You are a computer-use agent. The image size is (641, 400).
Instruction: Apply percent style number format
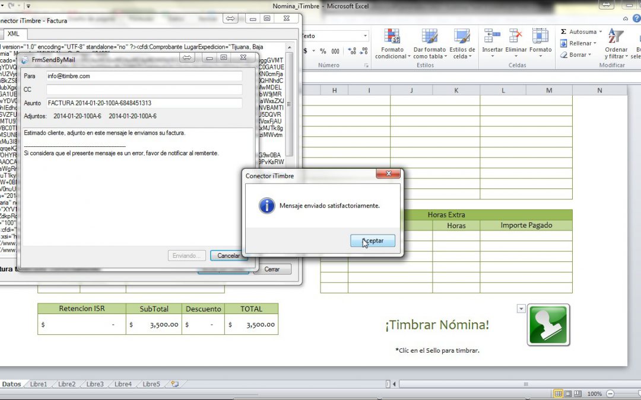(323, 52)
